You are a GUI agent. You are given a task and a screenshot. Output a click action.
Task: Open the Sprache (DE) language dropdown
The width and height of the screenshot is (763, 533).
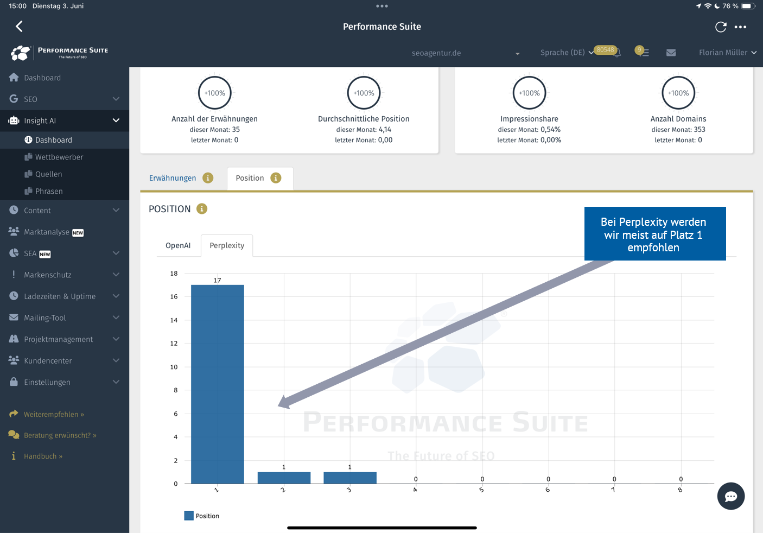(x=567, y=53)
